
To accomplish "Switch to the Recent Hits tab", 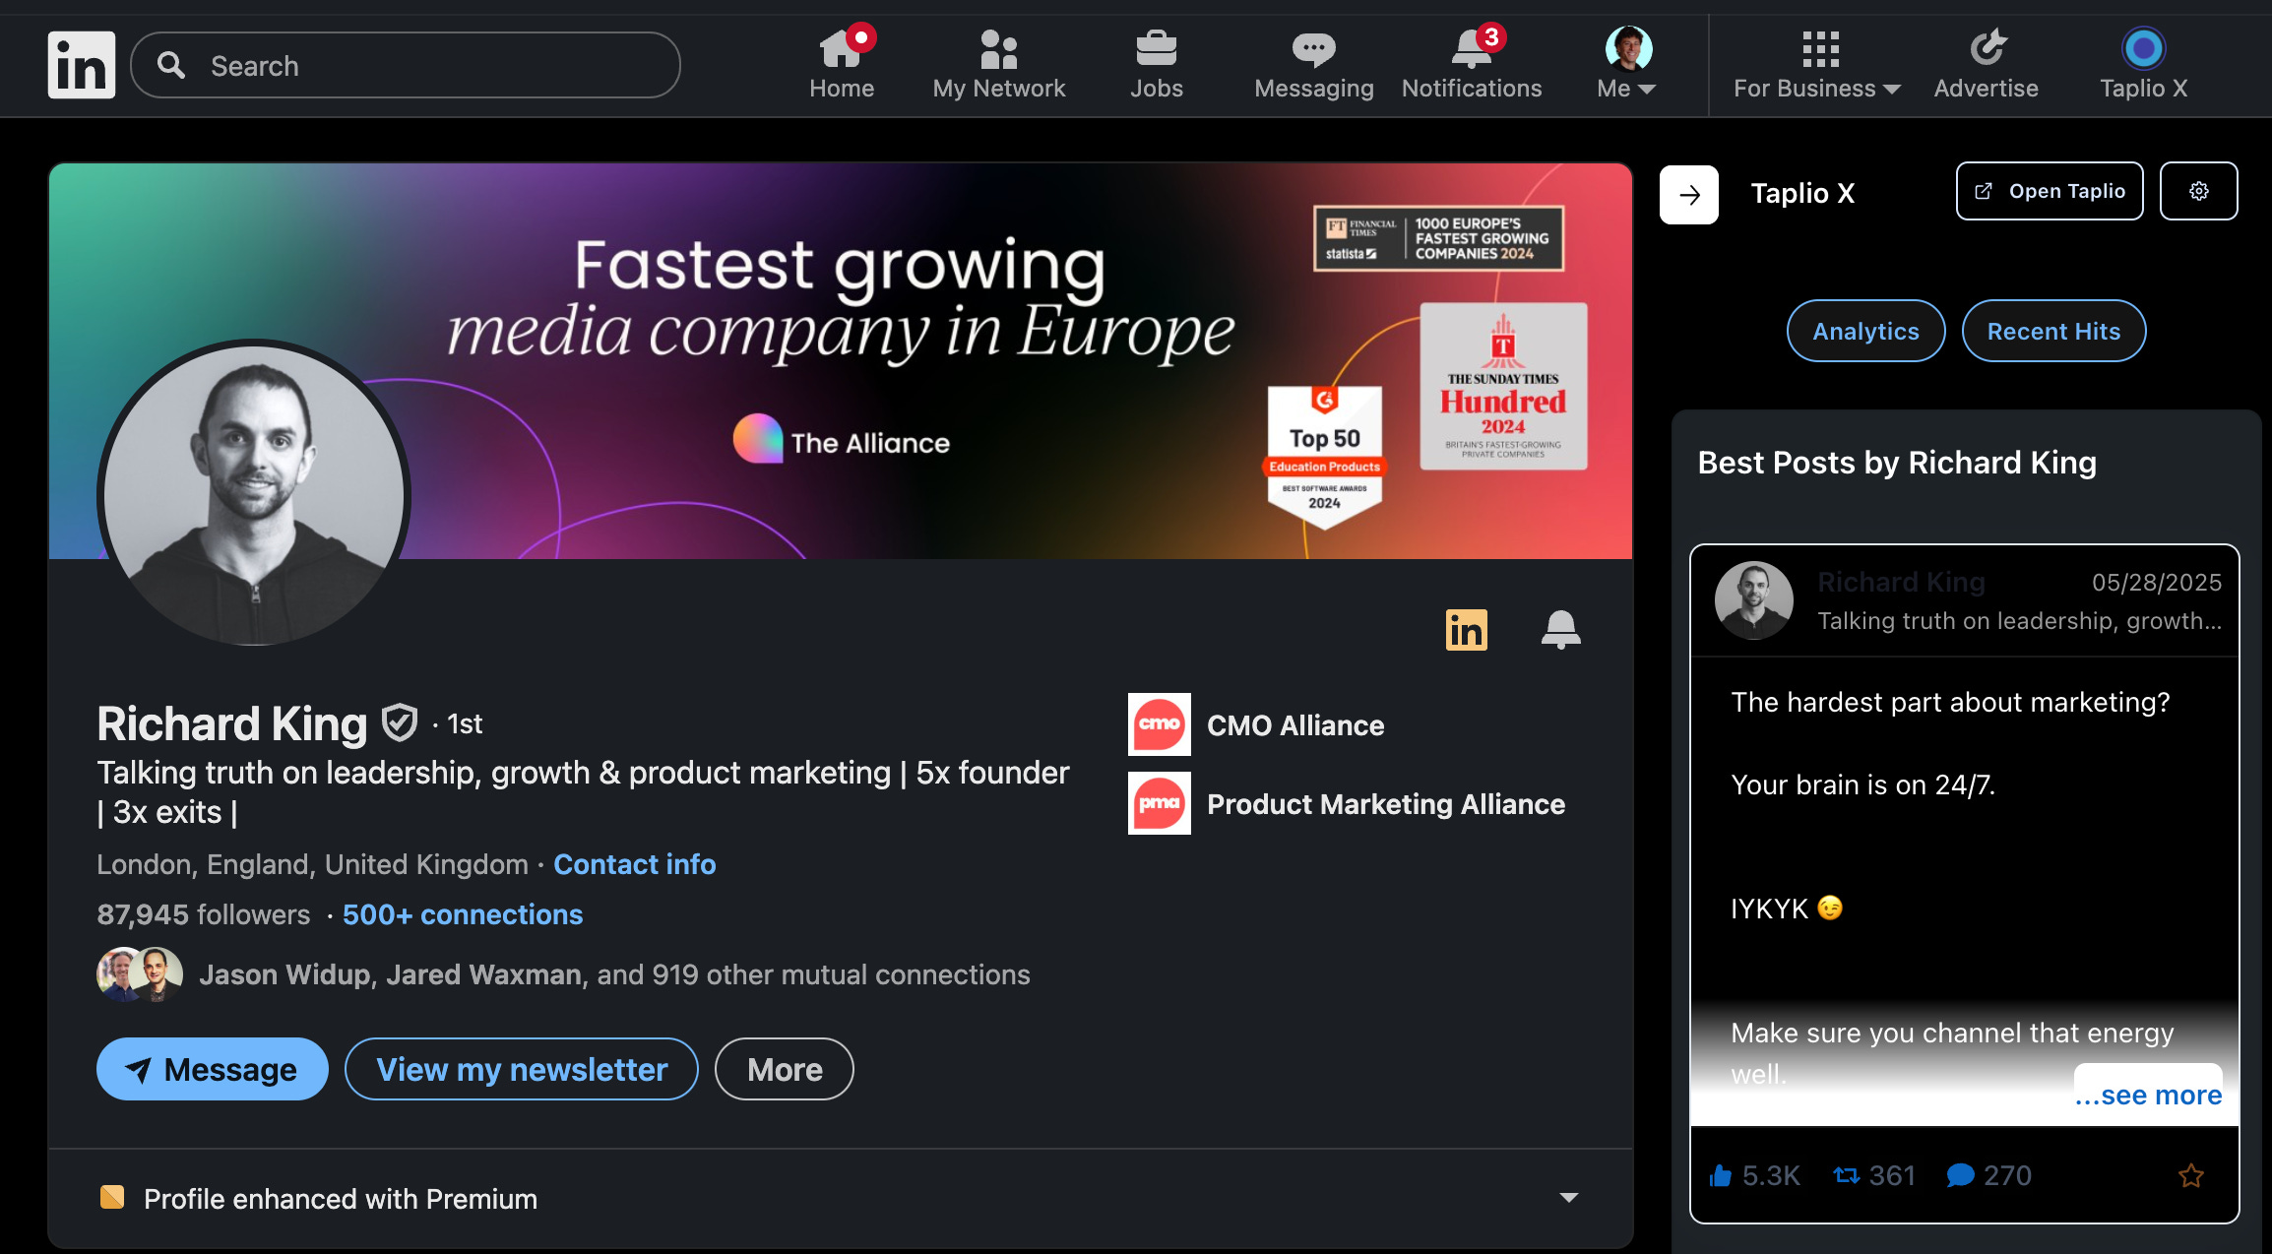I will [2053, 331].
